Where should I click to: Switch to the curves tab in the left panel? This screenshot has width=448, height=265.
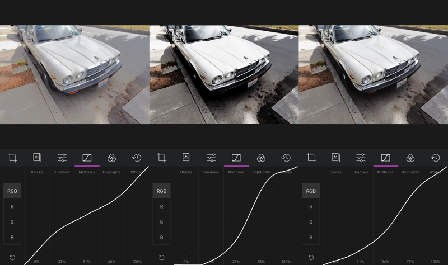click(87, 158)
